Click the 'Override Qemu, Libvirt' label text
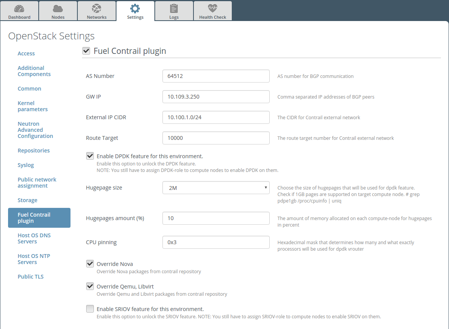Viewport: 449px width, 329px height. (x=125, y=287)
